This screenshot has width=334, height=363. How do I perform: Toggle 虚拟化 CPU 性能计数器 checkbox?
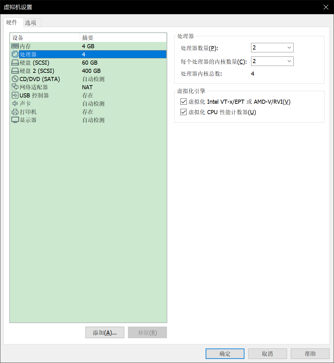click(x=184, y=112)
